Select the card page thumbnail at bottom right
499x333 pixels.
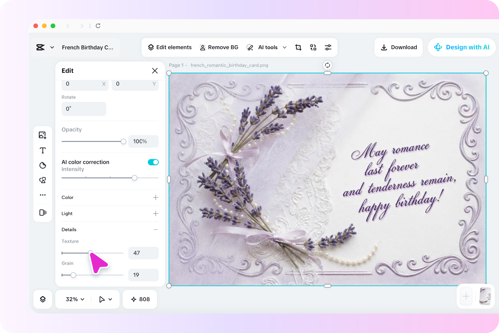[485, 296]
